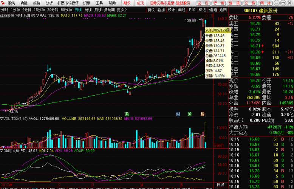Viewport: 294px width, 189px height.
Task: Click the 标记 mark toolbar button
Action: 202,9
